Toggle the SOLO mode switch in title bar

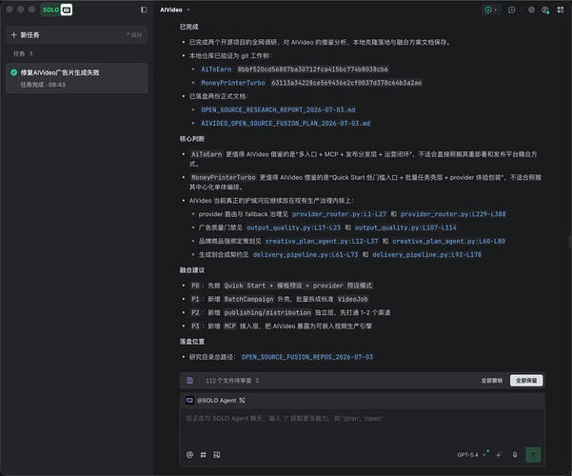point(57,10)
